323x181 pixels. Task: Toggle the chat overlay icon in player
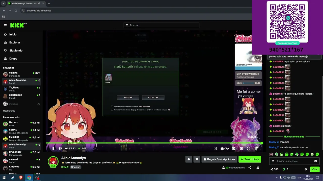pos(234,149)
